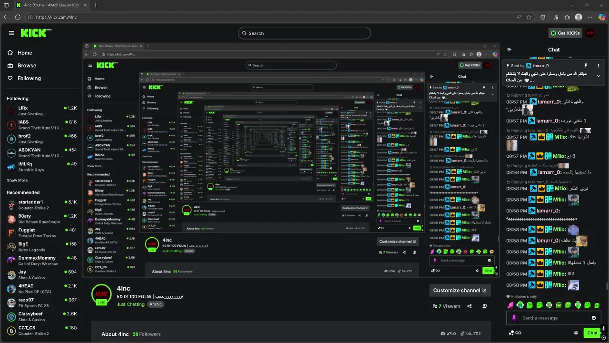Image resolution: width=609 pixels, height=343 pixels.
Task: Open the Copilot icon in browser toolbar
Action: [x=602, y=17]
